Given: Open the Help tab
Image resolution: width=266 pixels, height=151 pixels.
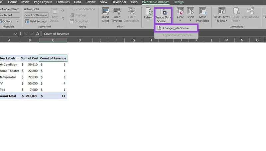Looking at the screenshot, I should pos(134,2).
